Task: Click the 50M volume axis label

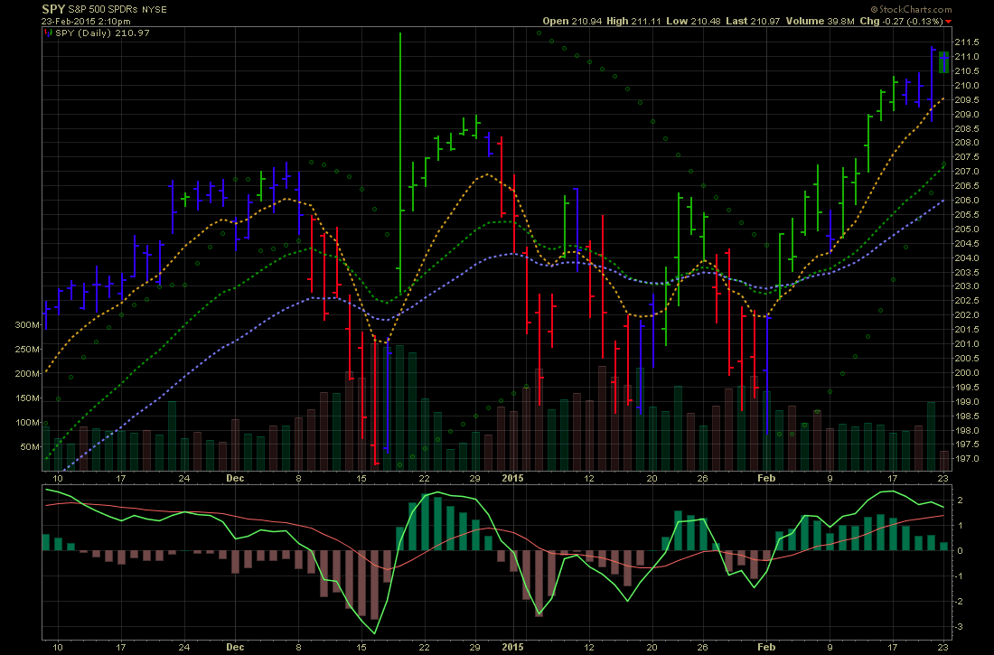Action: pos(30,447)
